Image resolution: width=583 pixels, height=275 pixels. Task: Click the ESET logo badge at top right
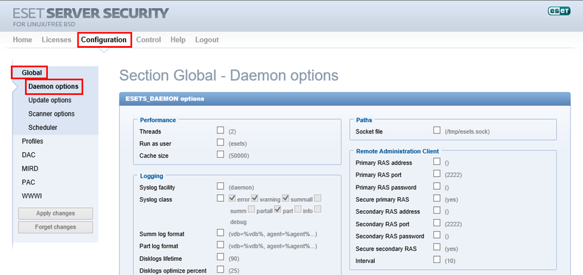point(559,11)
